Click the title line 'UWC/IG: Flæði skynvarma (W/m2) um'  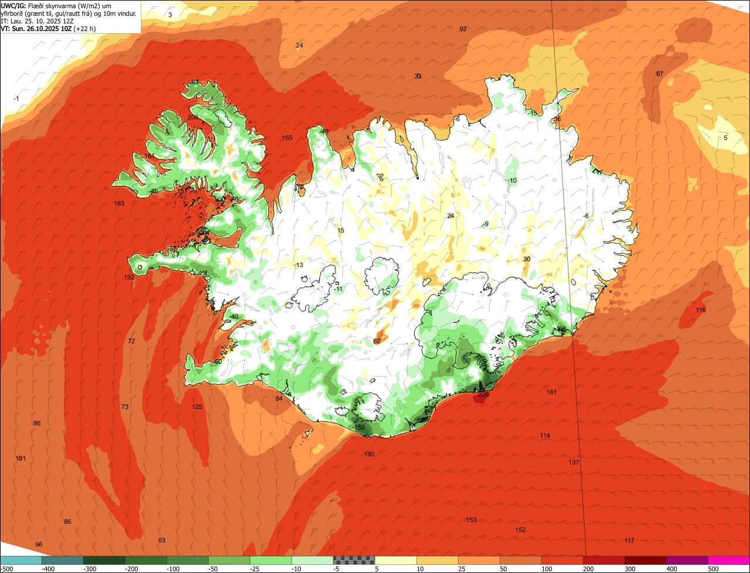tap(56, 5)
